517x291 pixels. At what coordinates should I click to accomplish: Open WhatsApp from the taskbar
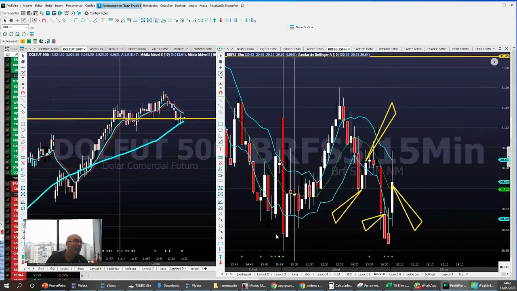coord(426,285)
